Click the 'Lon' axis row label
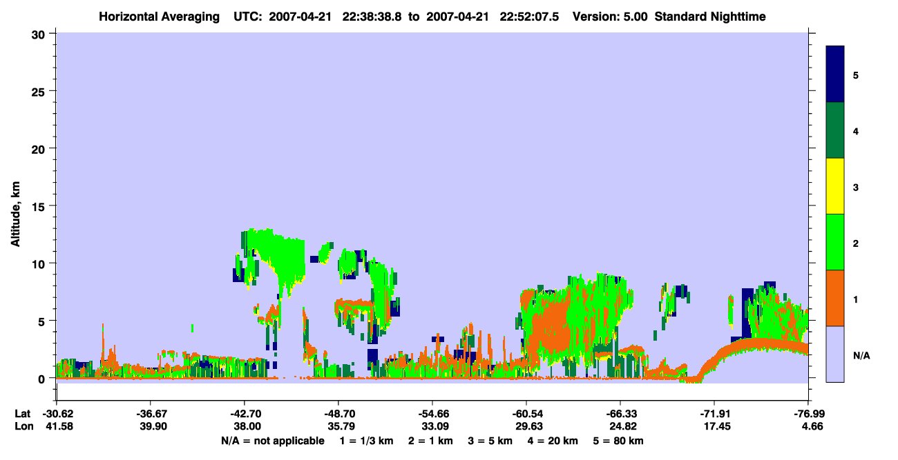898x460 pixels. pos(23,427)
